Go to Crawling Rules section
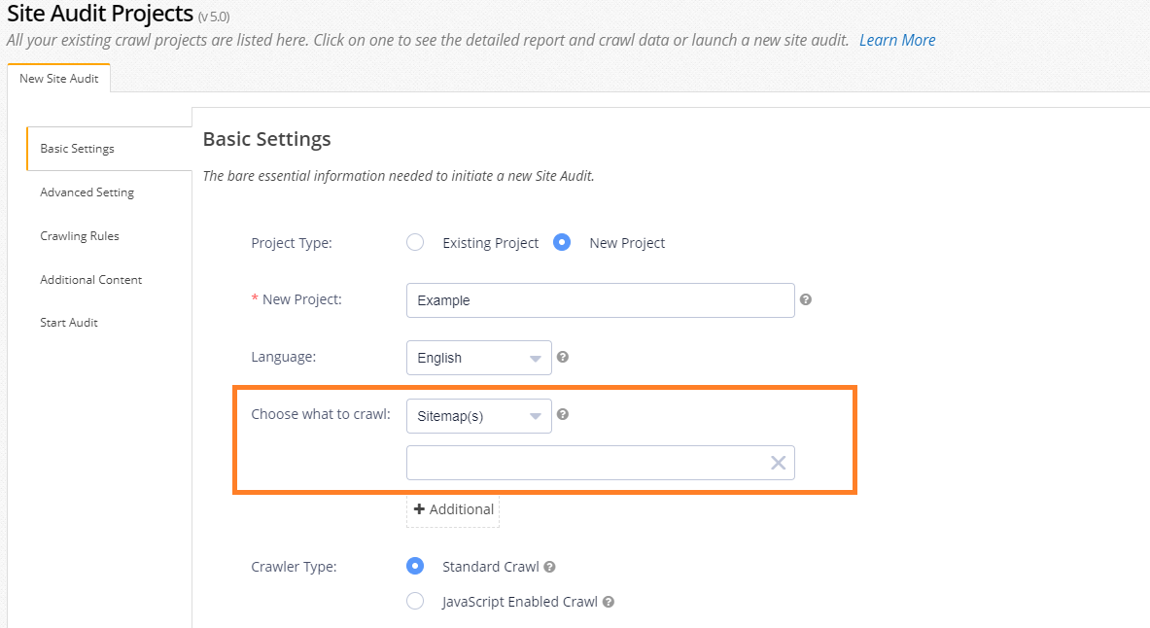1150x628 pixels. click(80, 236)
